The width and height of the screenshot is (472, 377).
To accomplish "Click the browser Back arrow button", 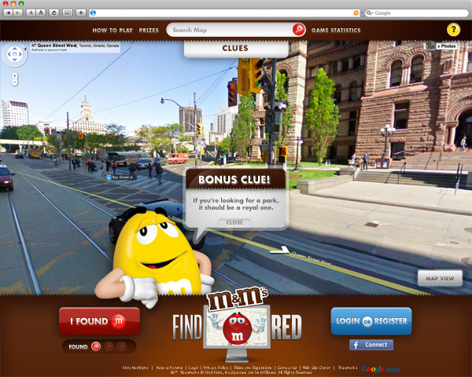I will point(8,13).
